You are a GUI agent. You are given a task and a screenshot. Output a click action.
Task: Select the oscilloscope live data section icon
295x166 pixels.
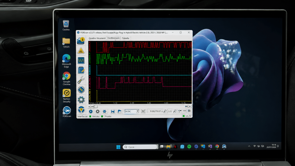81,61
